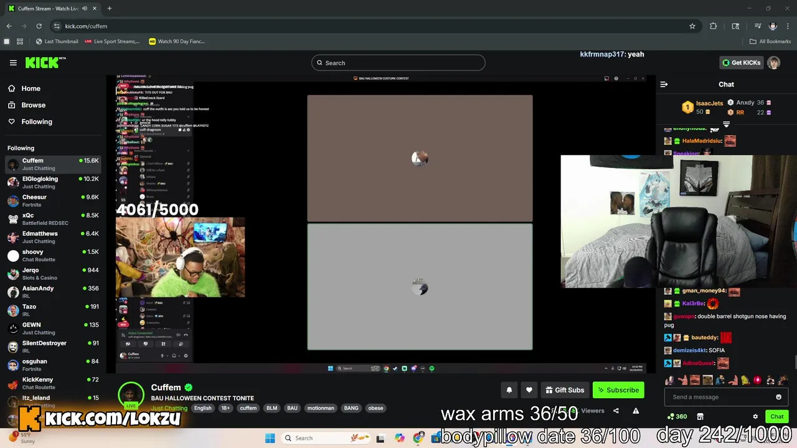Viewport: 797px width, 448px height.
Task: Click the Gift Subs button
Action: pyautogui.click(x=565, y=390)
